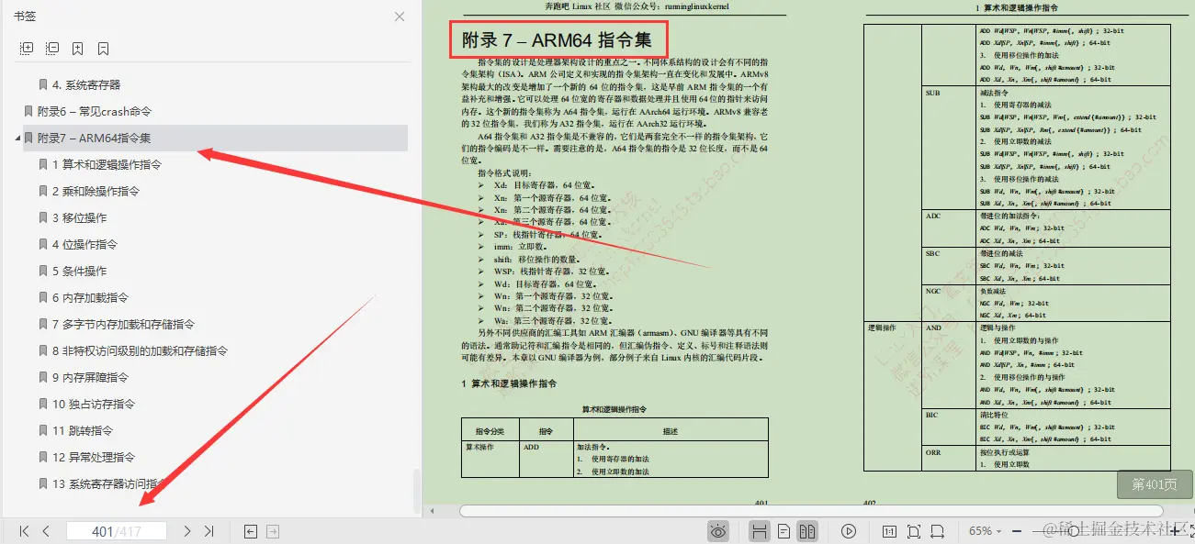View the page at 1:1 actual size
1195x544 pixels.
point(889,530)
